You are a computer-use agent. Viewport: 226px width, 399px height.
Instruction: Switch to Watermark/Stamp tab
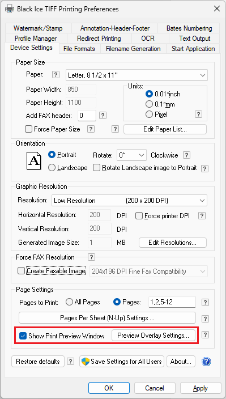pos(38,28)
